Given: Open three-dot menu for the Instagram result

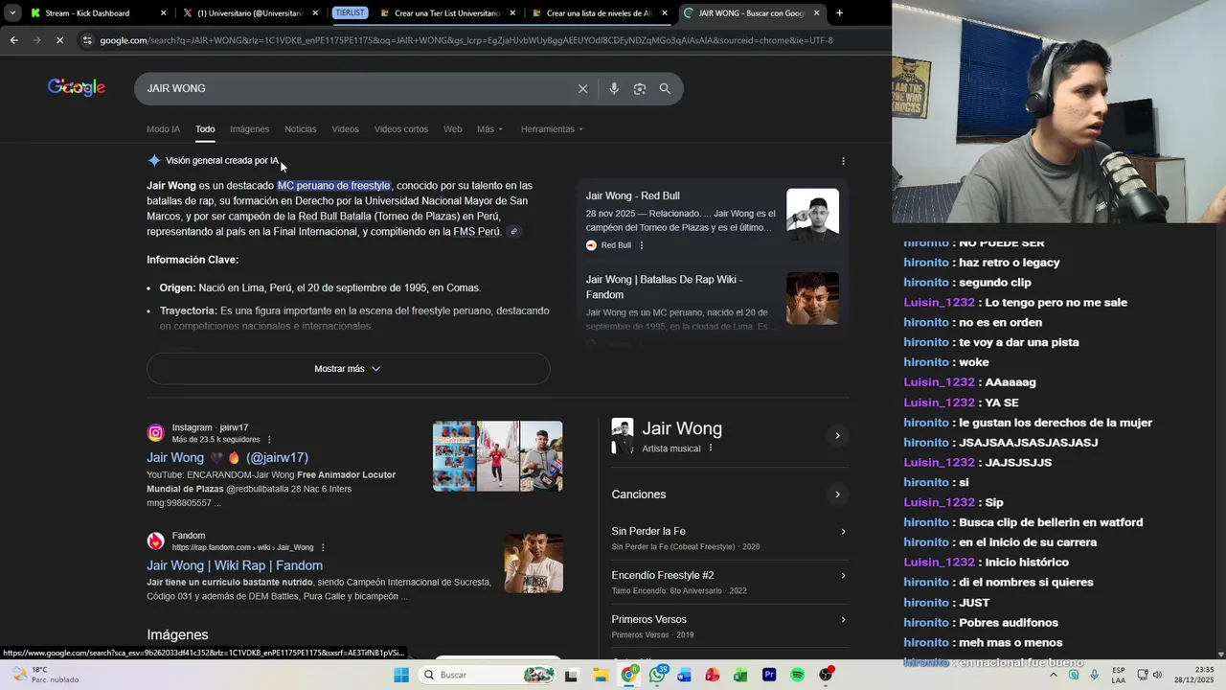Looking at the screenshot, I should 269,440.
